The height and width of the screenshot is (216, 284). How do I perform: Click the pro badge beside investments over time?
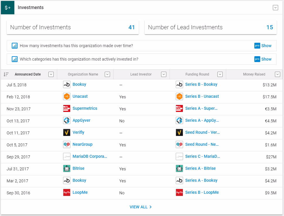click(x=257, y=46)
